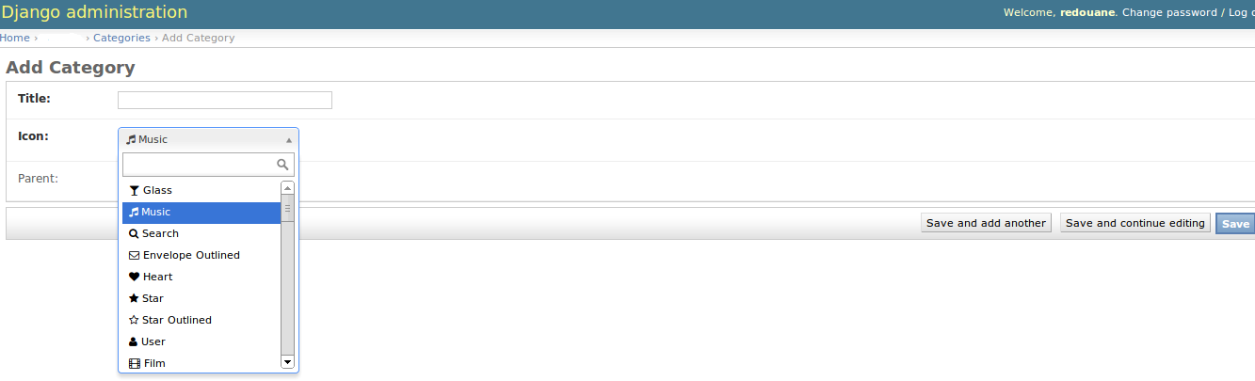Select the Film icon option
The height and width of the screenshot is (381, 1255).
[201, 363]
